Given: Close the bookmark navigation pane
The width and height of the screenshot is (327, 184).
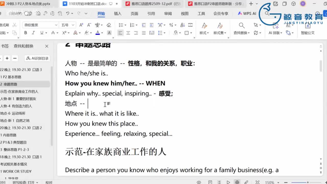Looking at the screenshot, I should point(47,46).
